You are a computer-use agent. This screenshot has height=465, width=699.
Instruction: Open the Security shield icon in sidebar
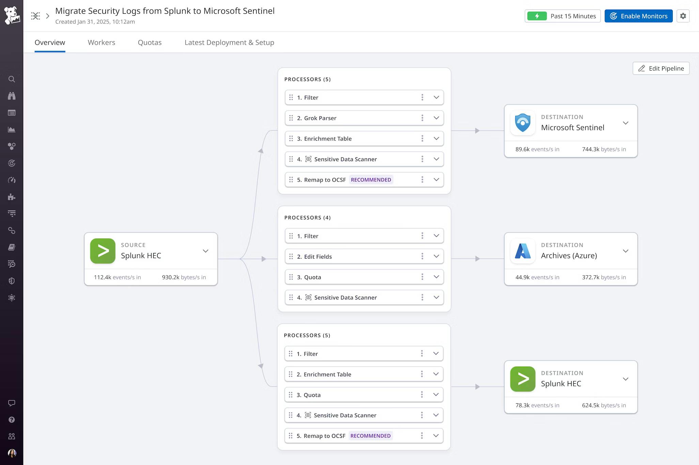pyautogui.click(x=12, y=281)
